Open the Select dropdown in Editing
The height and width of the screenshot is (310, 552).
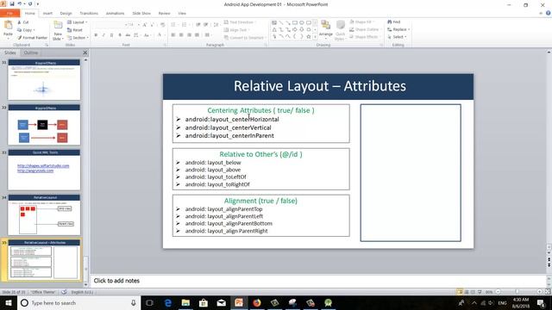click(x=397, y=37)
